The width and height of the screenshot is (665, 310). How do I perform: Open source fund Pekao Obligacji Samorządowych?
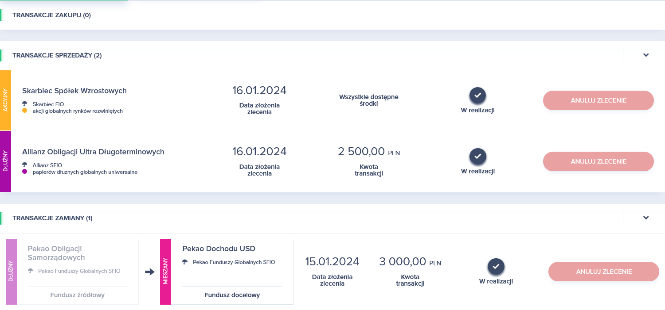pos(56,253)
